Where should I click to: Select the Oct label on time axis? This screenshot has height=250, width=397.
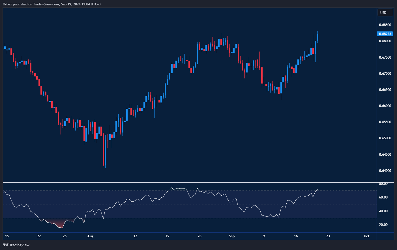pos(367,236)
